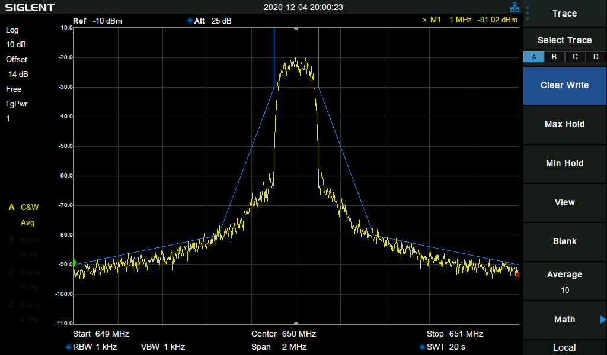Click the network connection icon
The height and width of the screenshot is (355, 607).
[515, 7]
